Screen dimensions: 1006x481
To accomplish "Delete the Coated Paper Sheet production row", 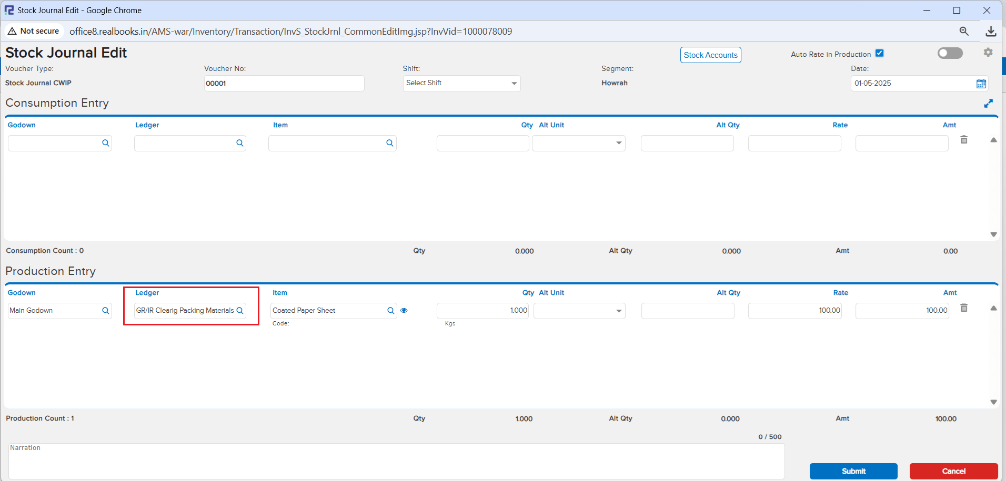I will click(x=963, y=308).
